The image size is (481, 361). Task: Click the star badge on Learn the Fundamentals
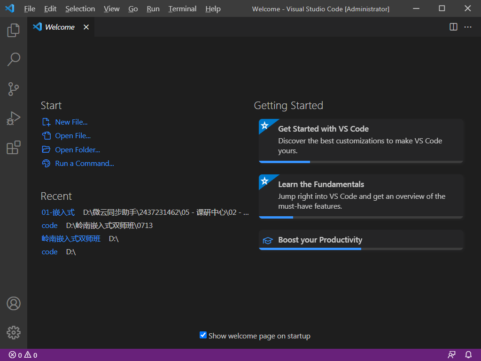click(265, 181)
